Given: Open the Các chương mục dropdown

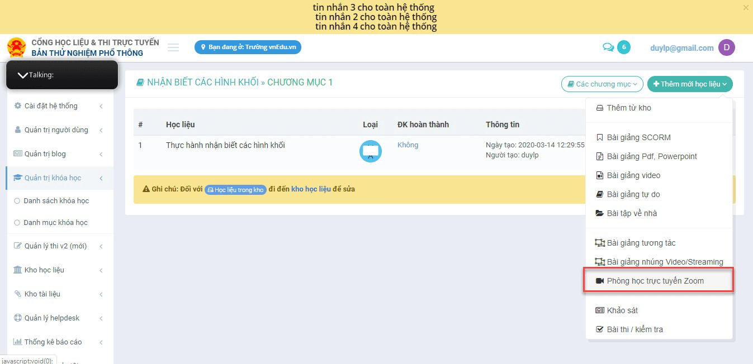Looking at the screenshot, I should (602, 84).
